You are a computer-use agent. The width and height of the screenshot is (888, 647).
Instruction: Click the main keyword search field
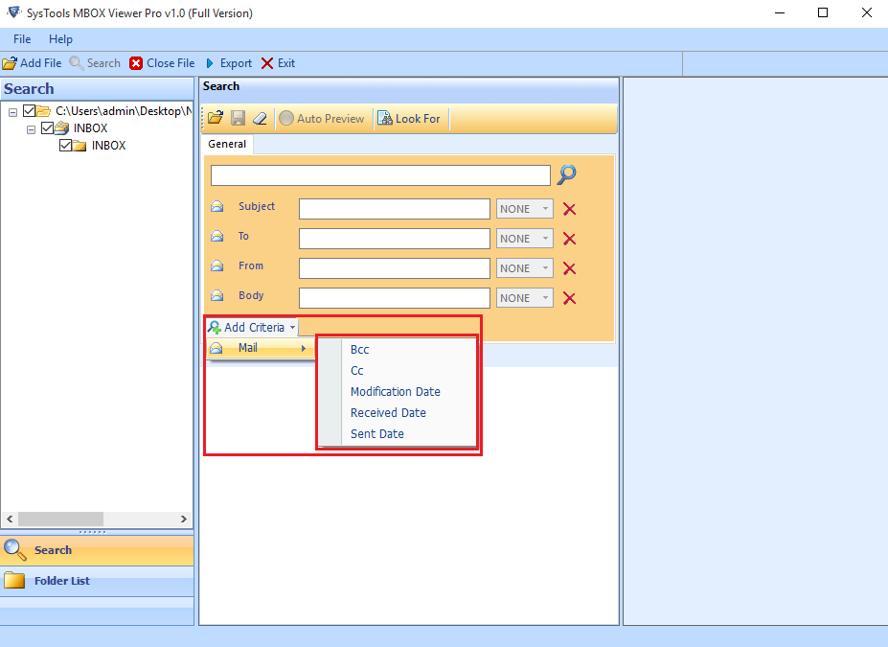tap(380, 175)
